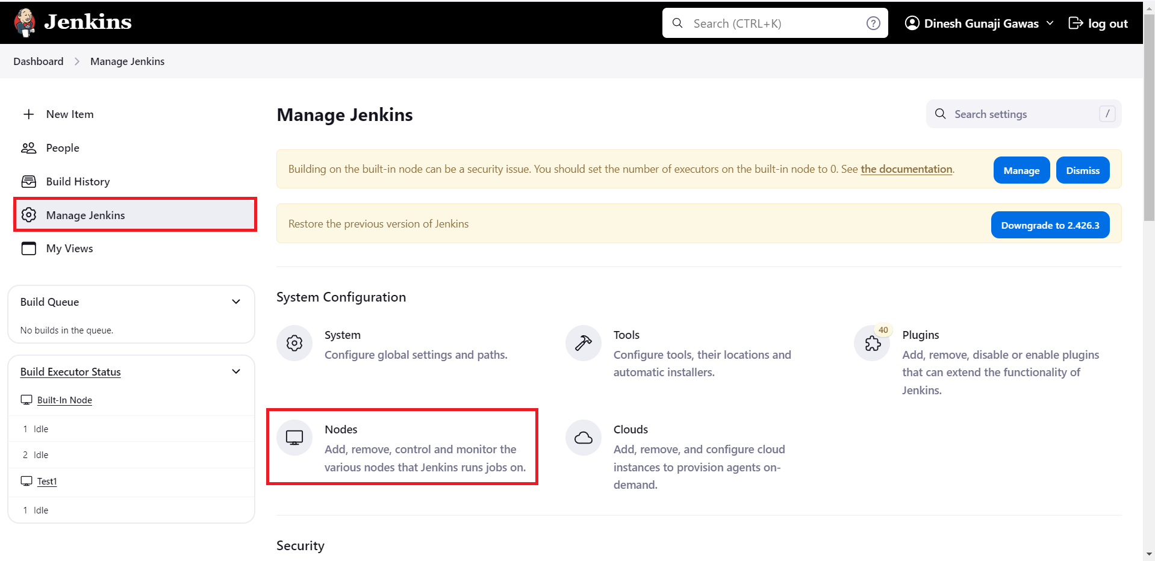This screenshot has height=561, width=1155.
Task: Click Manage Jenkins breadcrumb
Action: 127,61
